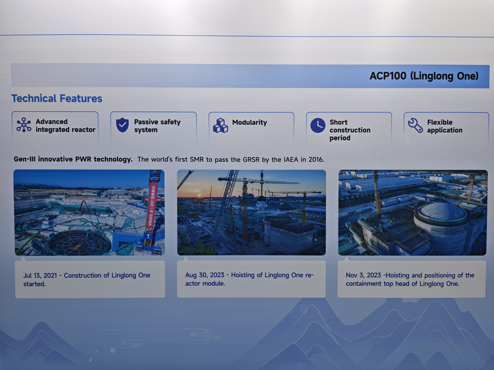Click the sentence about passing the IAEA GRSR
494x370 pixels.
click(x=231, y=159)
